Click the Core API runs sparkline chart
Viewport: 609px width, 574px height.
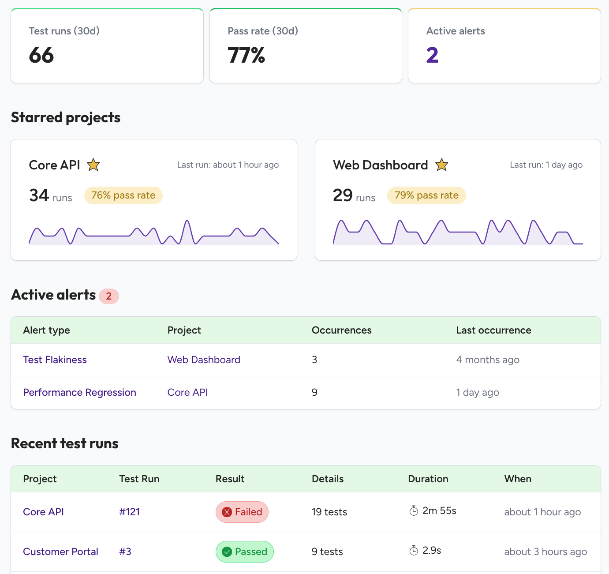(x=154, y=232)
